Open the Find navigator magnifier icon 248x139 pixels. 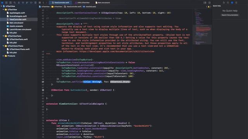click(15, 3)
